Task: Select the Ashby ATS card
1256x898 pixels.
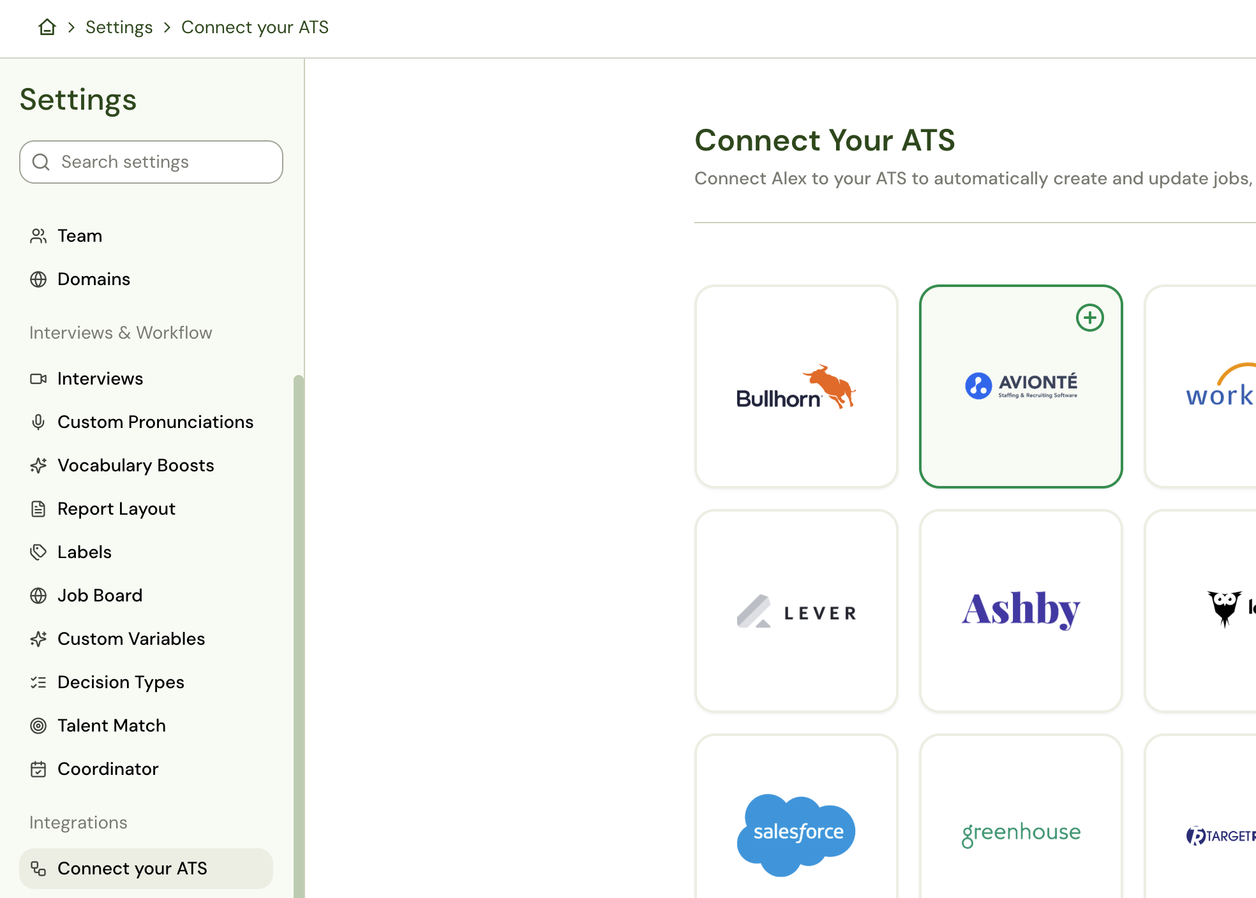Action: coord(1021,611)
